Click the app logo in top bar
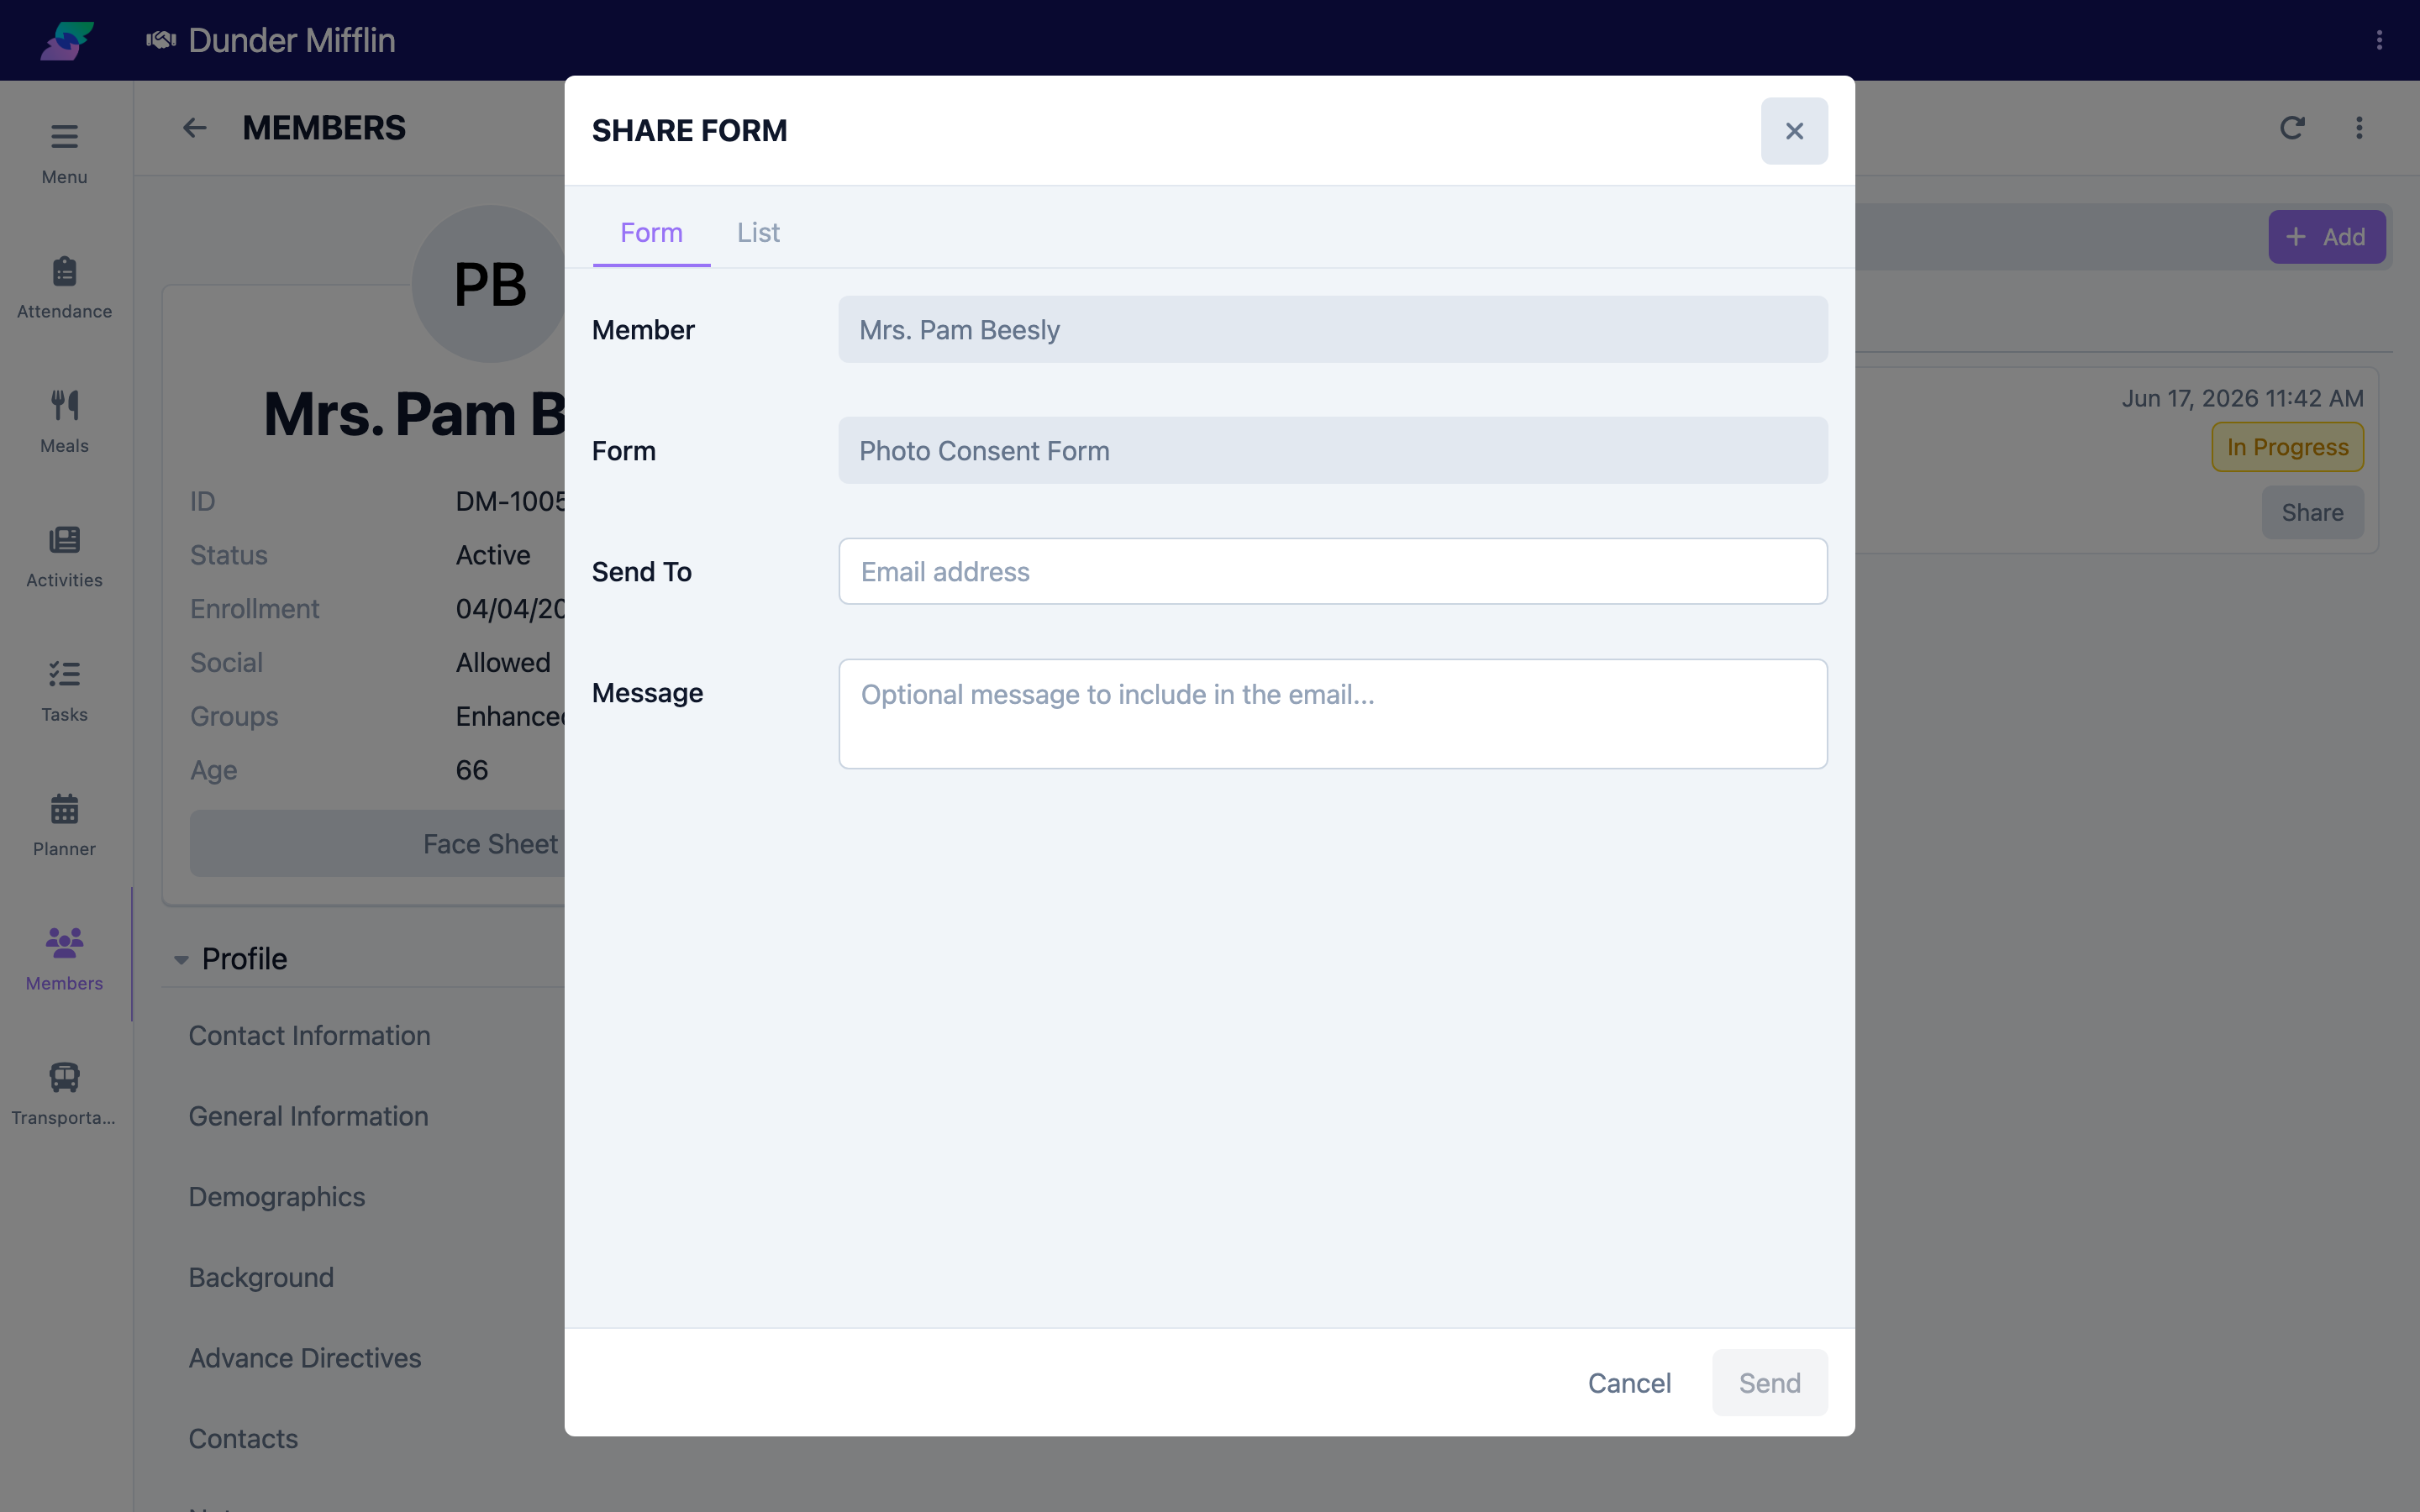Viewport: 2420px width, 1512px height. pyautogui.click(x=67, y=40)
